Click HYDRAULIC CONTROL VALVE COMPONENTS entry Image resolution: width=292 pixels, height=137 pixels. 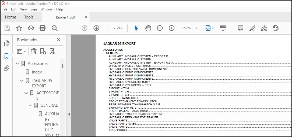(x=139, y=69)
